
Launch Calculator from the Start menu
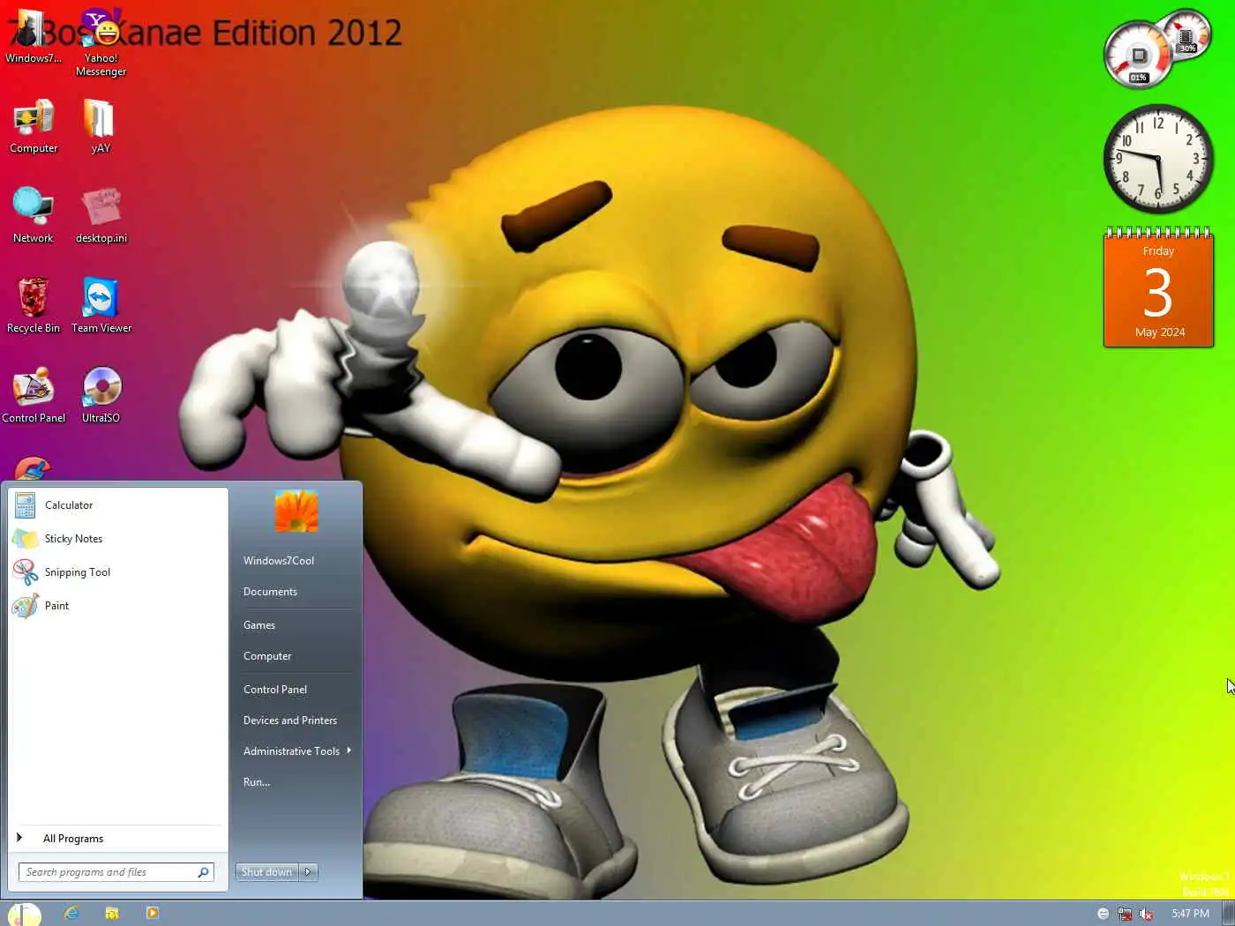[x=118, y=505]
